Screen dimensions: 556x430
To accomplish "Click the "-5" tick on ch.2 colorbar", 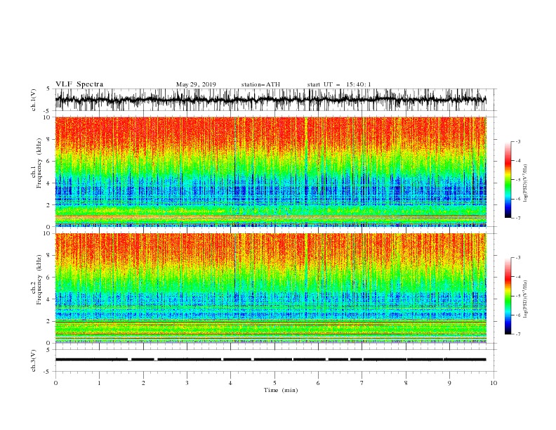I will [518, 296].
